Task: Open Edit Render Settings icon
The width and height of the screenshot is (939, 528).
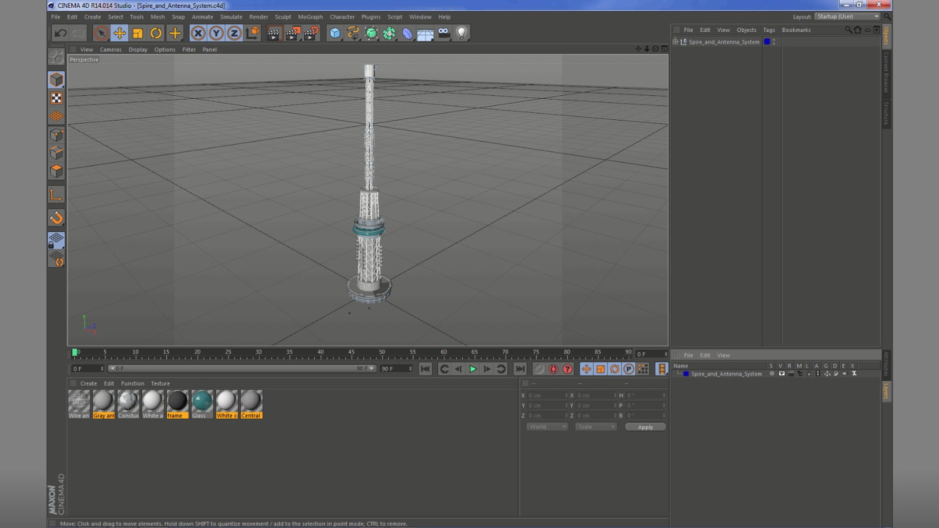Action: tap(311, 33)
